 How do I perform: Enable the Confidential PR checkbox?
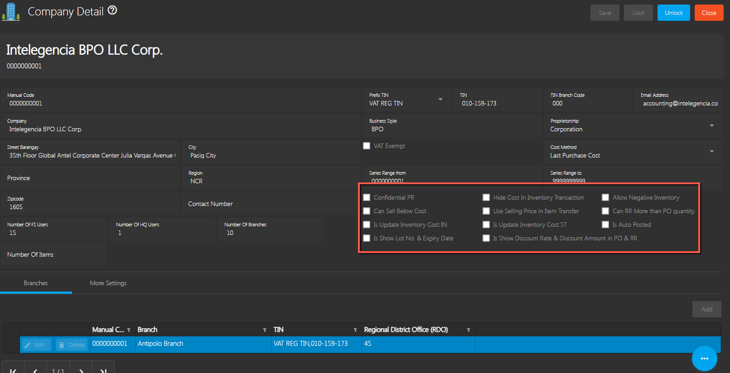(367, 197)
